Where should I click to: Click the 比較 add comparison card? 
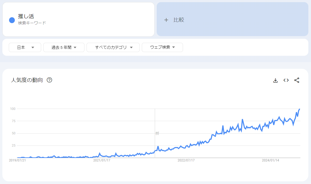232,19
